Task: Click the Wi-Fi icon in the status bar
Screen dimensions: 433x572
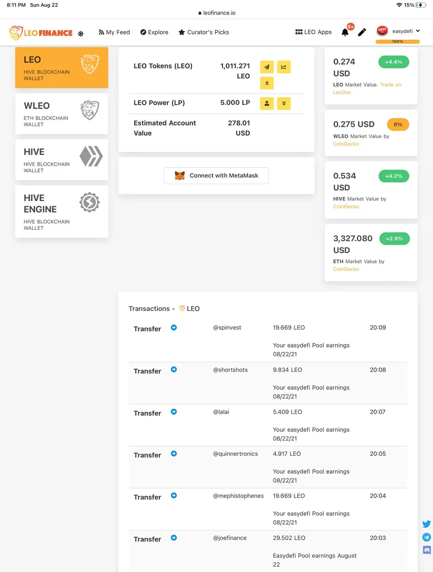Action: click(x=399, y=5)
